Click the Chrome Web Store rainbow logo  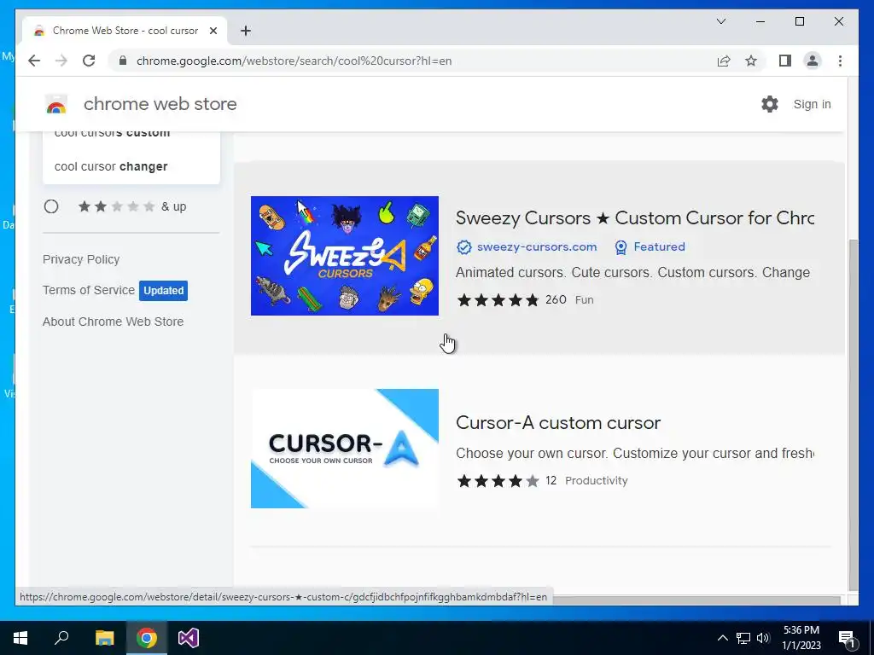coord(55,104)
